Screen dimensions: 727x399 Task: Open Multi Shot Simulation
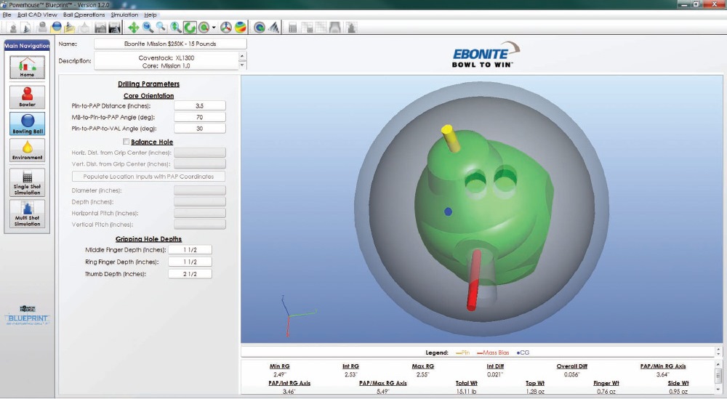27,214
